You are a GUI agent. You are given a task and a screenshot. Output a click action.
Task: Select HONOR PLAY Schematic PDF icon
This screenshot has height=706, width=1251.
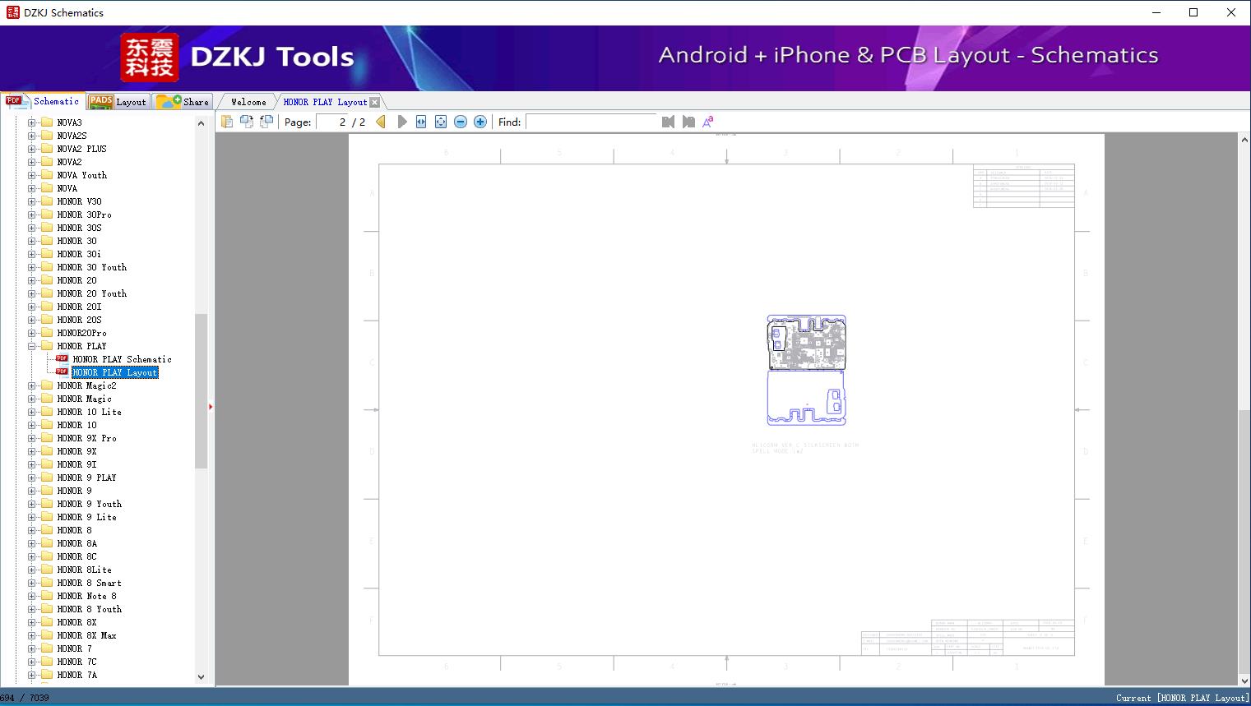pos(62,359)
